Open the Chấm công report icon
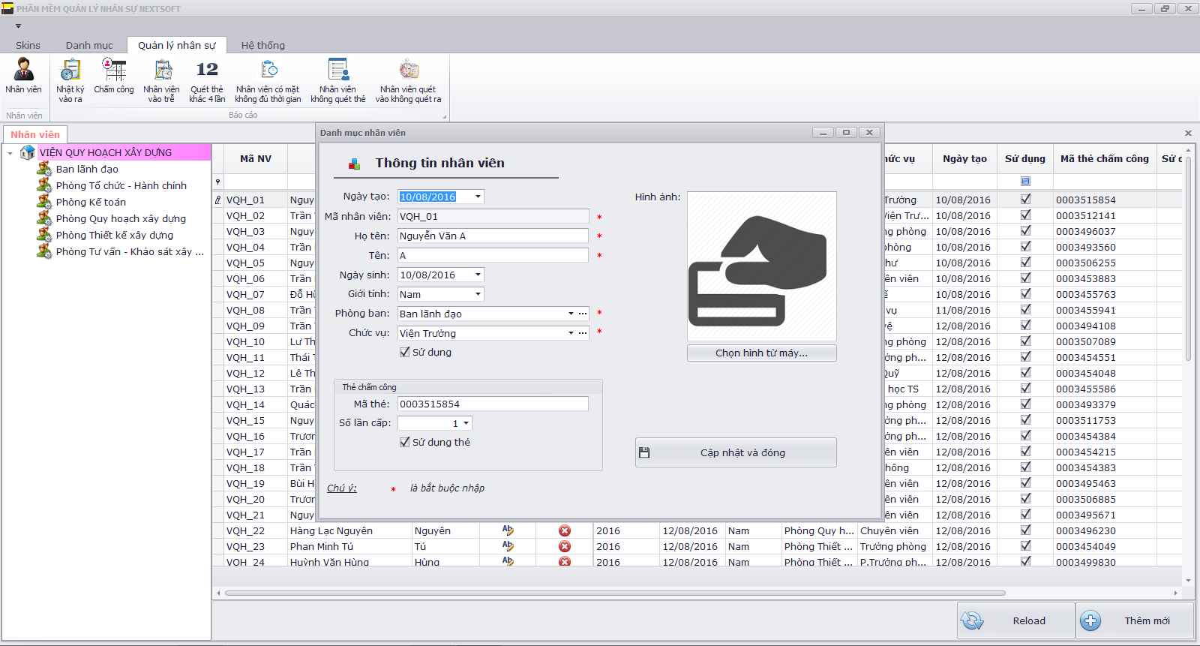1200x646 pixels. tap(114, 76)
